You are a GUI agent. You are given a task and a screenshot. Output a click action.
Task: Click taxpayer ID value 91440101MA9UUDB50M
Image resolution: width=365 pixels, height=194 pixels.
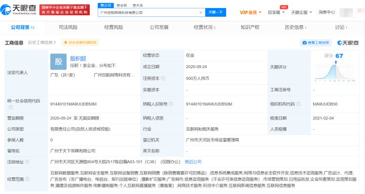tap(209, 104)
